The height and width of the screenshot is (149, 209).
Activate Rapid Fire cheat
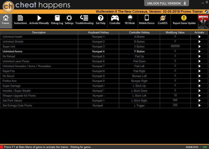tap(199, 71)
